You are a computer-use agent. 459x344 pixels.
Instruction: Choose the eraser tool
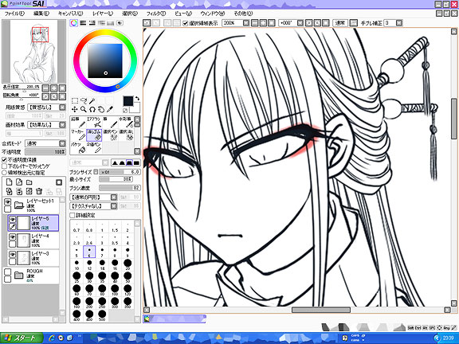[94, 135]
